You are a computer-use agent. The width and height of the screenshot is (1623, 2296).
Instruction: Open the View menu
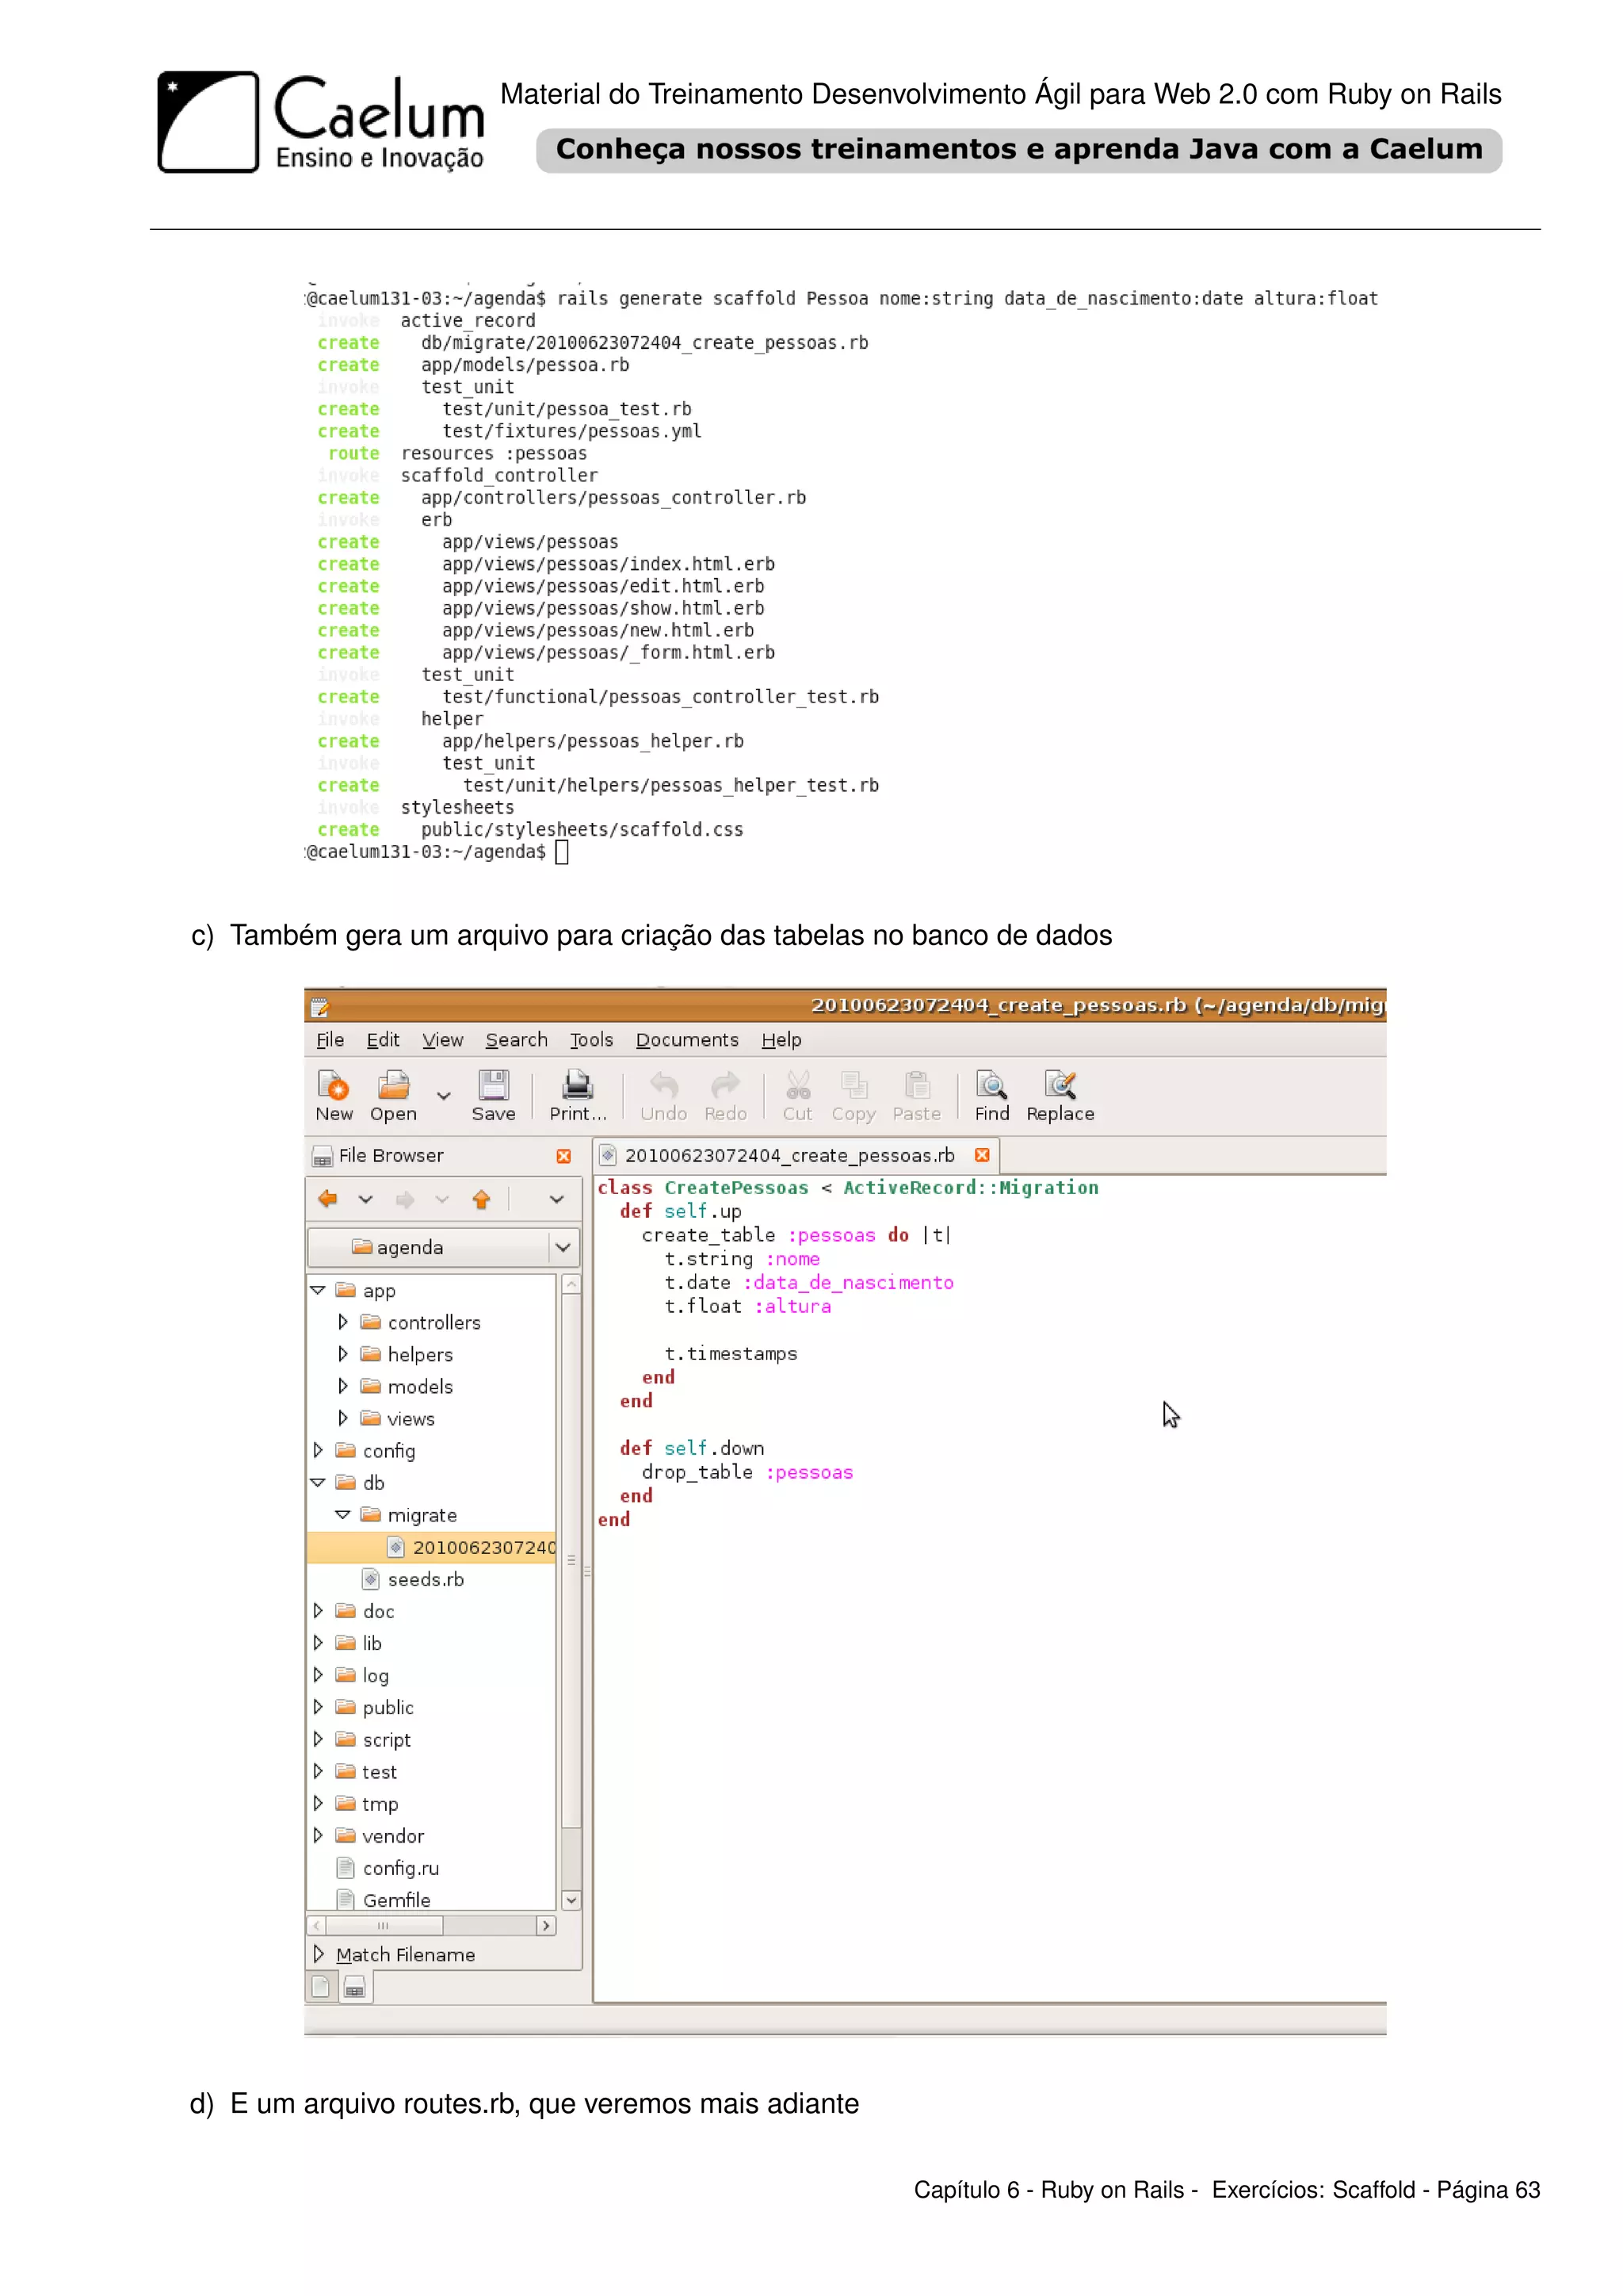[x=443, y=1040]
